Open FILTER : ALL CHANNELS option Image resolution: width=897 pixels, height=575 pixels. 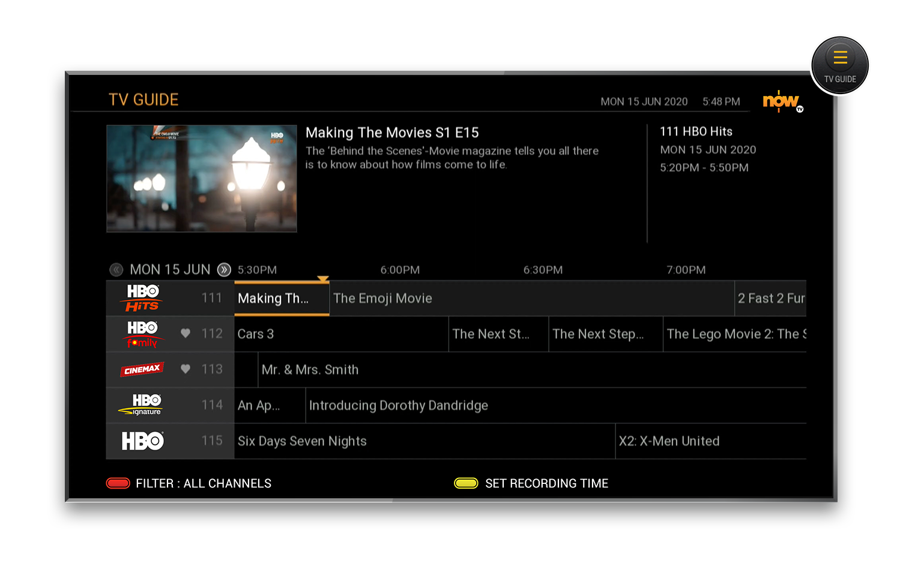click(x=204, y=483)
